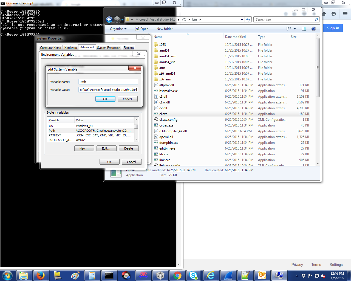The width and height of the screenshot is (351, 281).
Task: Expand arrow after Microsoft Visual Studio 14.0
Action: (x=179, y=19)
